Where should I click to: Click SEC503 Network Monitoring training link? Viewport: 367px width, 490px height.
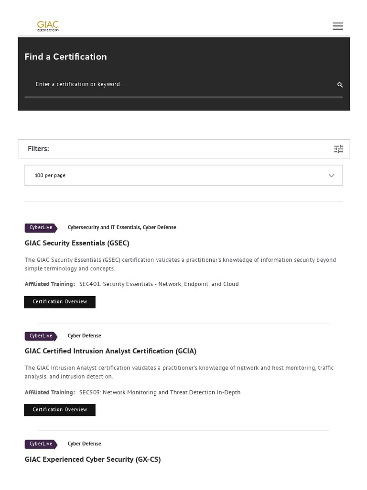coord(160,392)
